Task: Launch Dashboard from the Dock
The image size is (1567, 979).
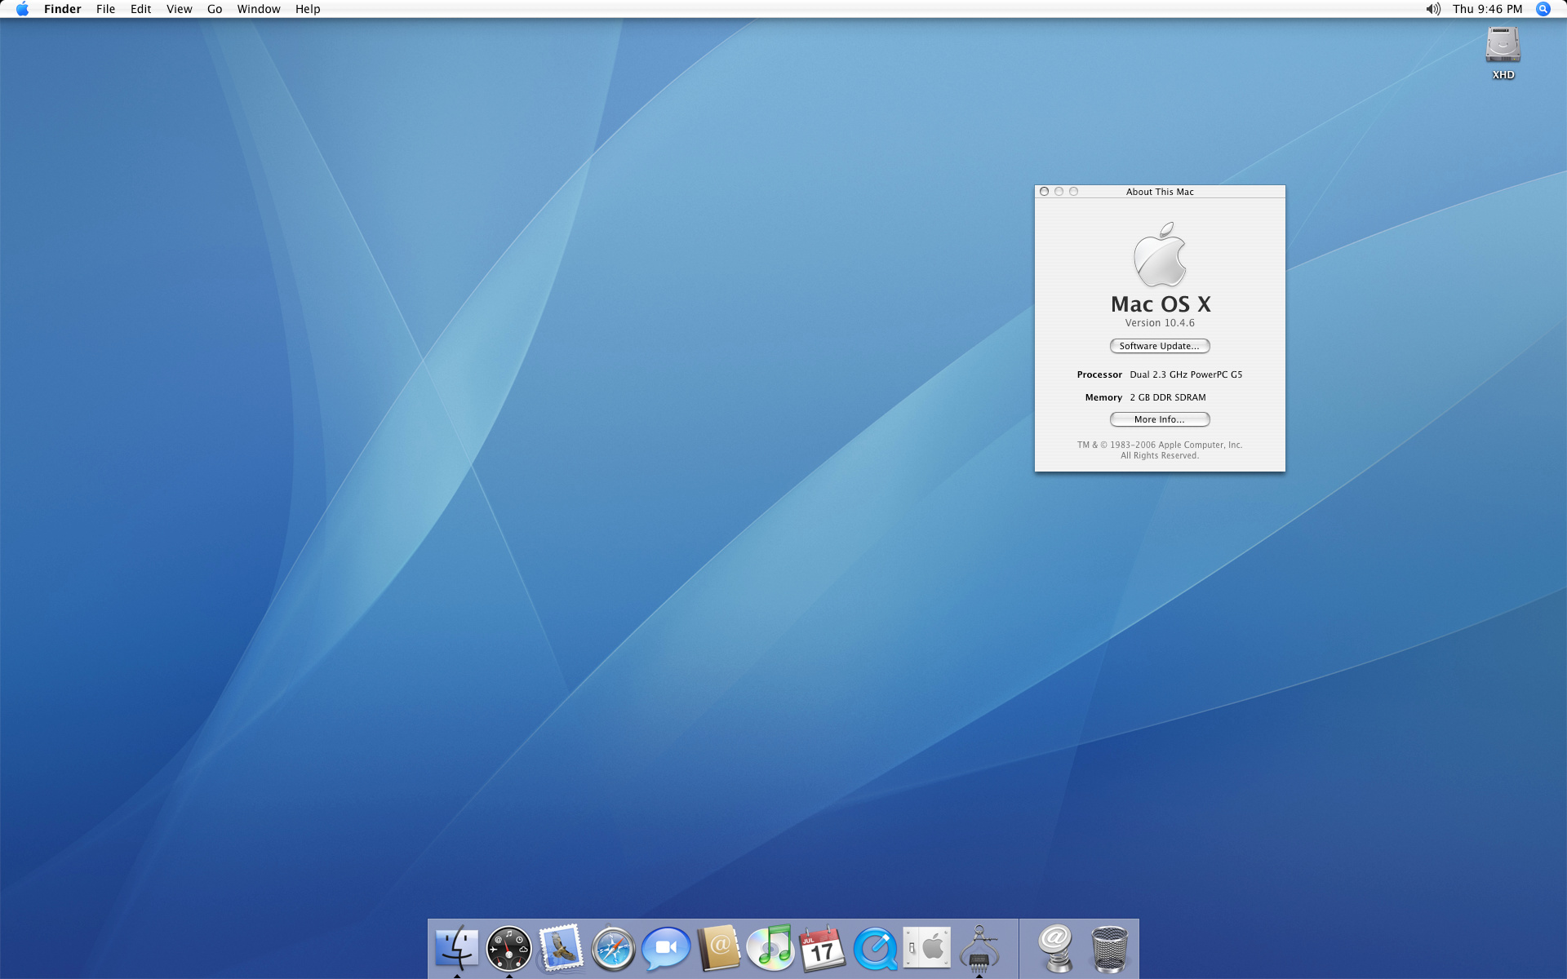Action: click(x=508, y=949)
